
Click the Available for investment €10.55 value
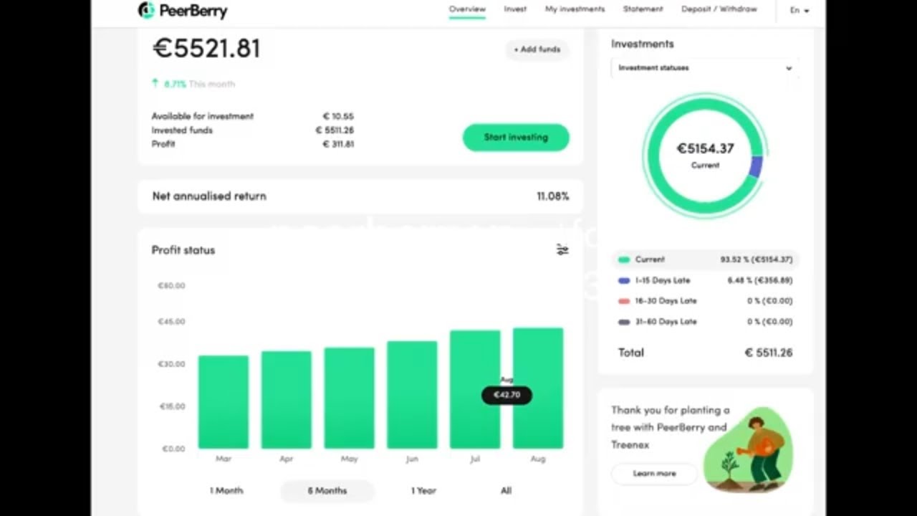338,116
